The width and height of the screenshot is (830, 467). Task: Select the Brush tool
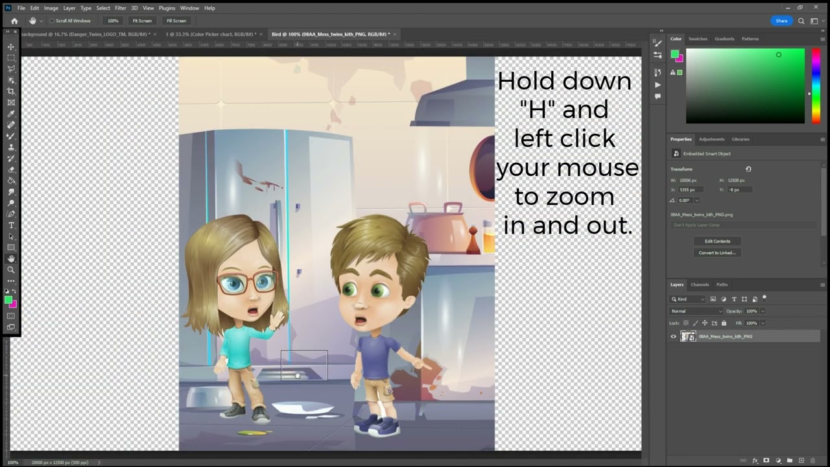pyautogui.click(x=11, y=136)
